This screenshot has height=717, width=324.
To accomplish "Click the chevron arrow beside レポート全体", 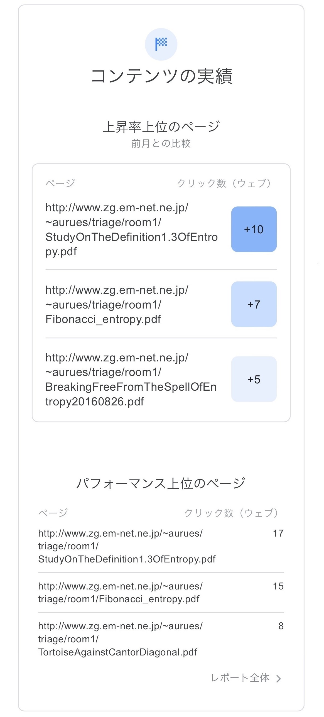I will coord(278,679).
